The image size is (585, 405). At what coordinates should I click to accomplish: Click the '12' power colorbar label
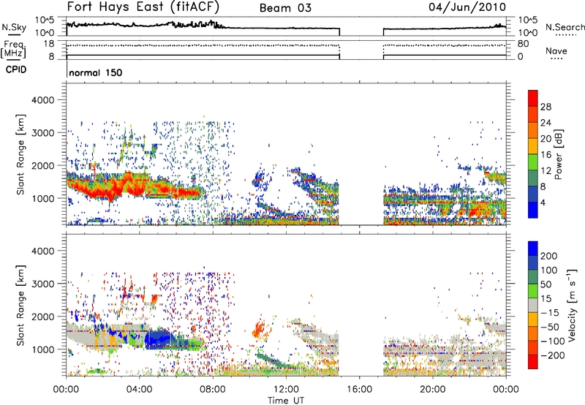point(546,171)
